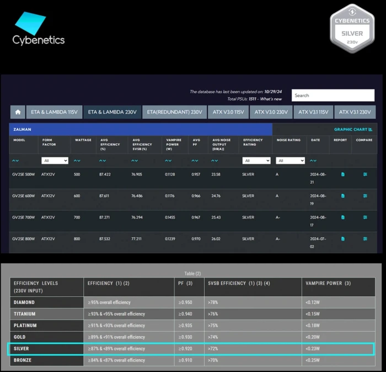Click the Cybenetics Silver 230V badge
The width and height of the screenshot is (386, 372).
(x=352, y=28)
